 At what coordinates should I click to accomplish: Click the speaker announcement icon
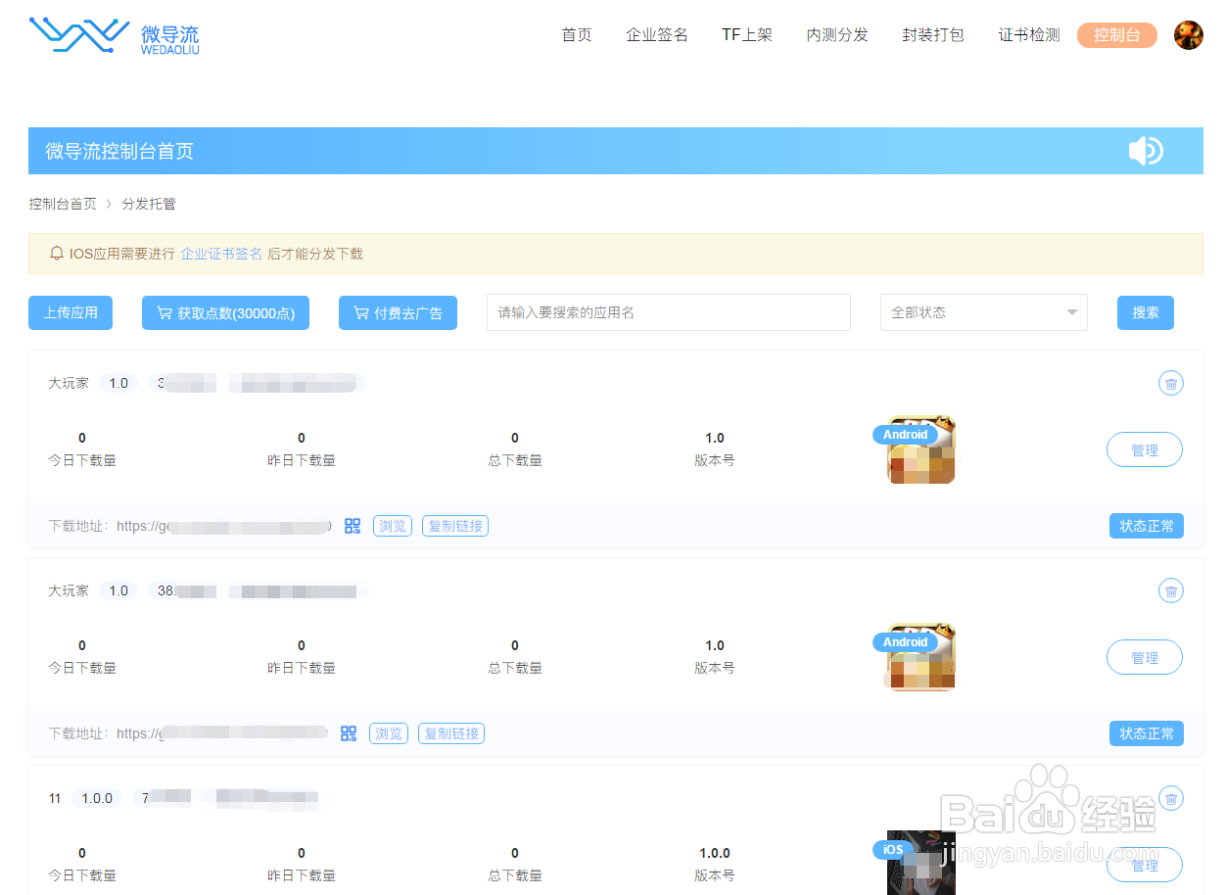point(1145,151)
